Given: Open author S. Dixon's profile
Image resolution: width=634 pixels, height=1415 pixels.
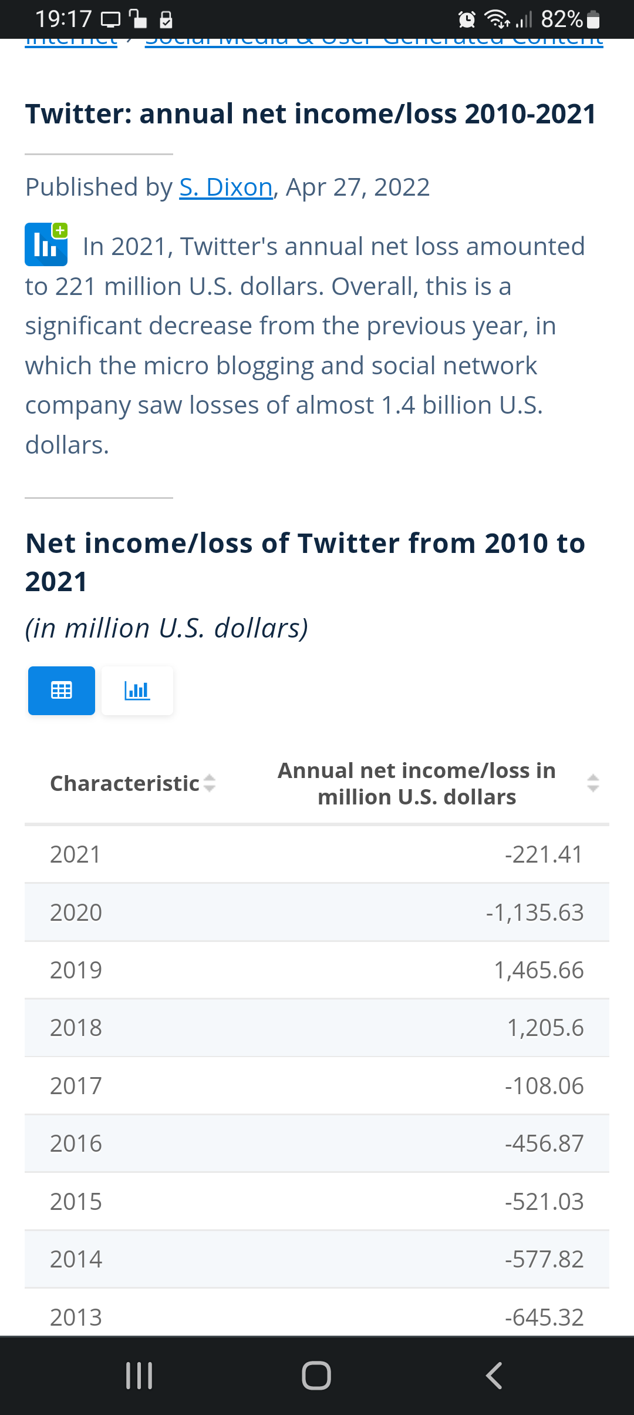Looking at the screenshot, I should [226, 187].
